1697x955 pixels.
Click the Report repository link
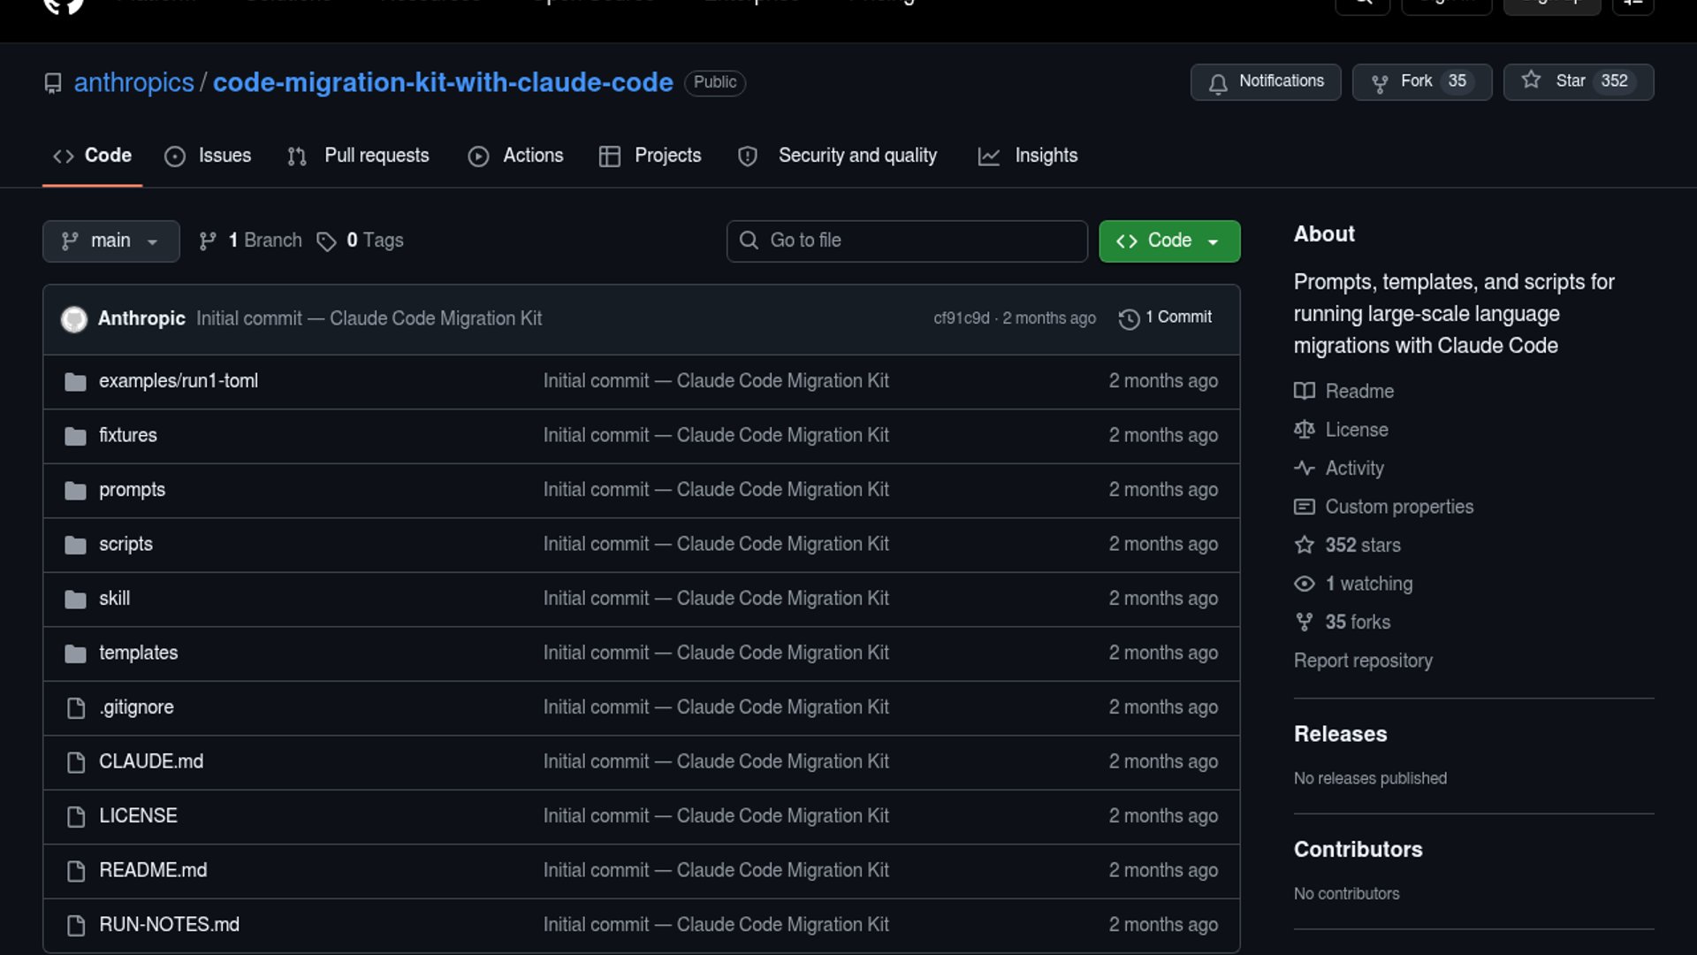(1363, 661)
